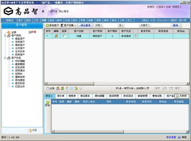Screen dimensions: 191x141
Task: Switch to the 报价单 tab
Action: 61,96
